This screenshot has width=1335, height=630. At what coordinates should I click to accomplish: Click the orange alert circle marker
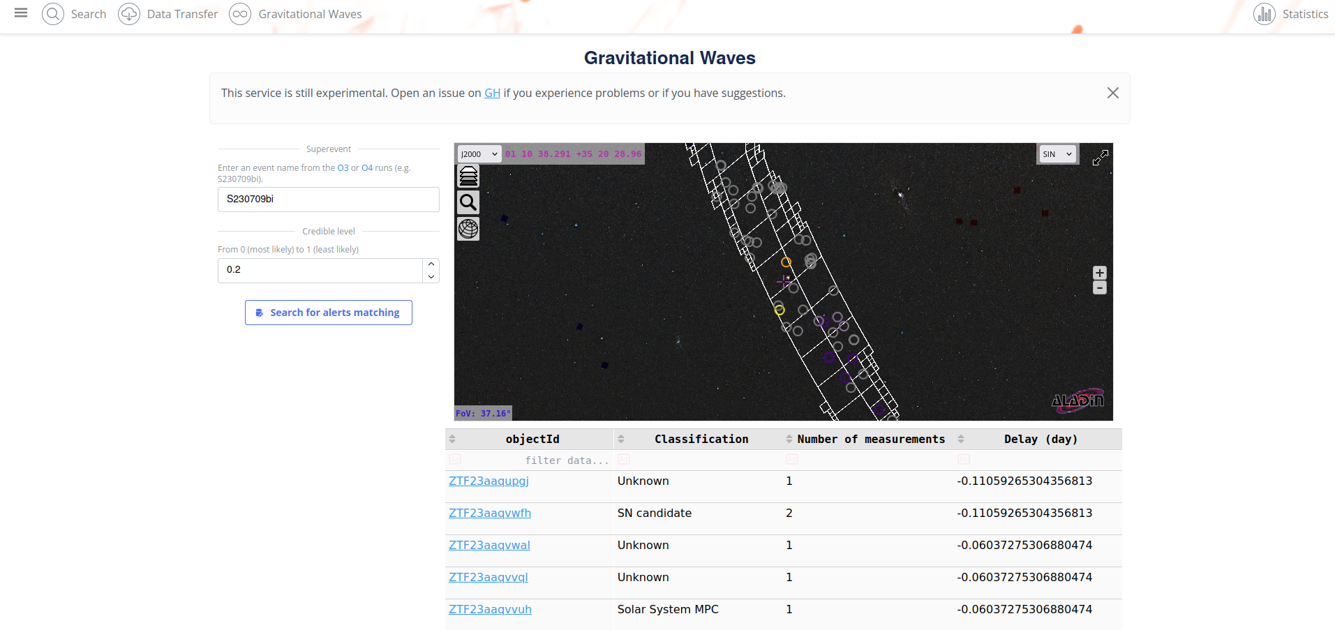786,262
